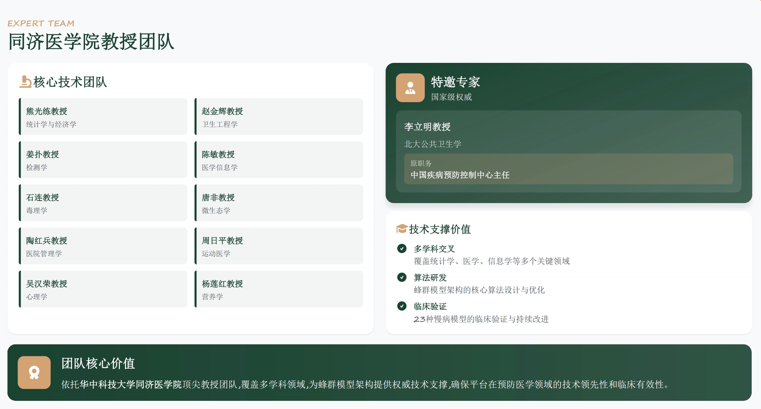The width and height of the screenshot is (761, 409).
Task: Select the 陶红兵教授 医院管理学 card
Action: pyautogui.click(x=103, y=246)
